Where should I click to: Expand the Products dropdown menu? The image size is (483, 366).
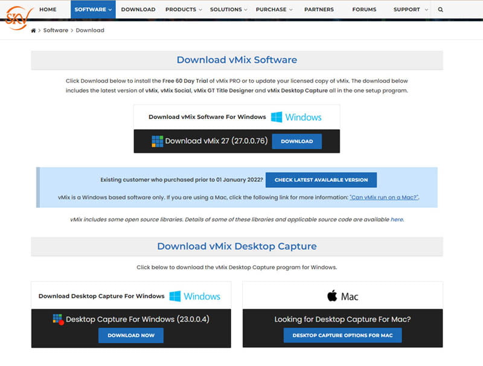(184, 10)
